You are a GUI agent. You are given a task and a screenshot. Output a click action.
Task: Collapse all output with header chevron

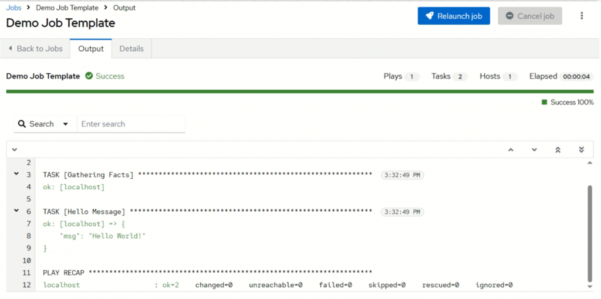coord(14,149)
